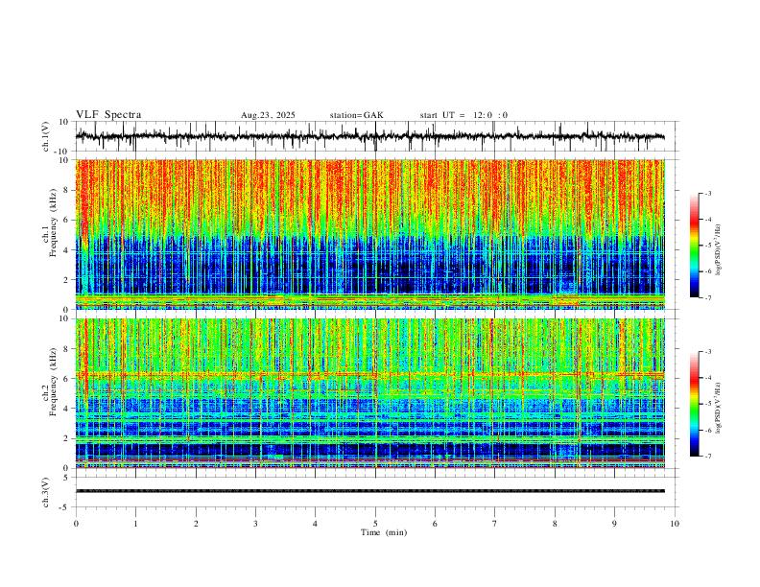760x587 pixels.
Task: Click time axis tick label "7"
Action: 495,524
